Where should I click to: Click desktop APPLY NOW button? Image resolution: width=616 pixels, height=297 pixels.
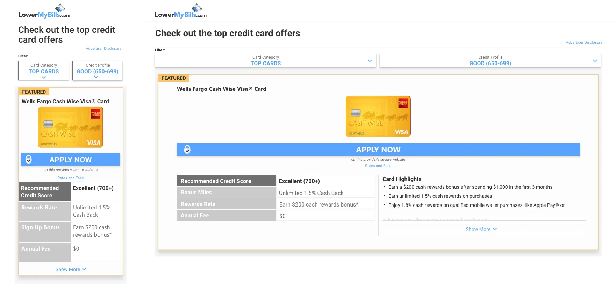pos(378,150)
